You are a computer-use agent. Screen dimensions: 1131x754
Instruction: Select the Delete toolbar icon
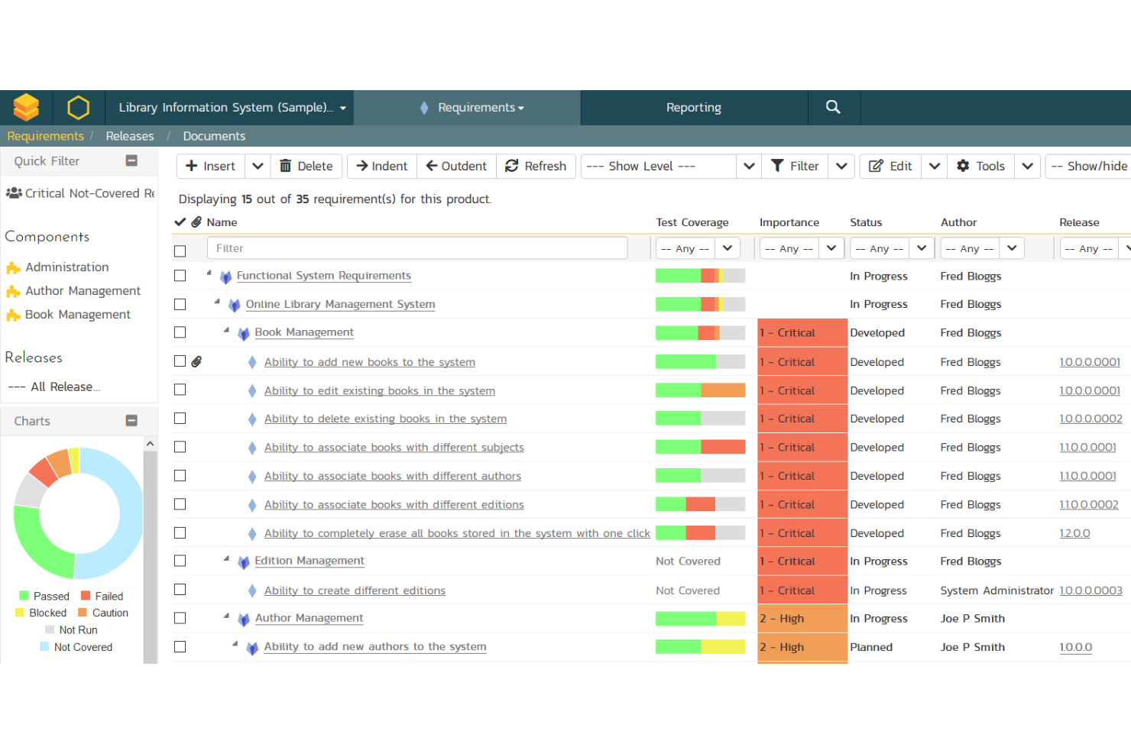[286, 166]
